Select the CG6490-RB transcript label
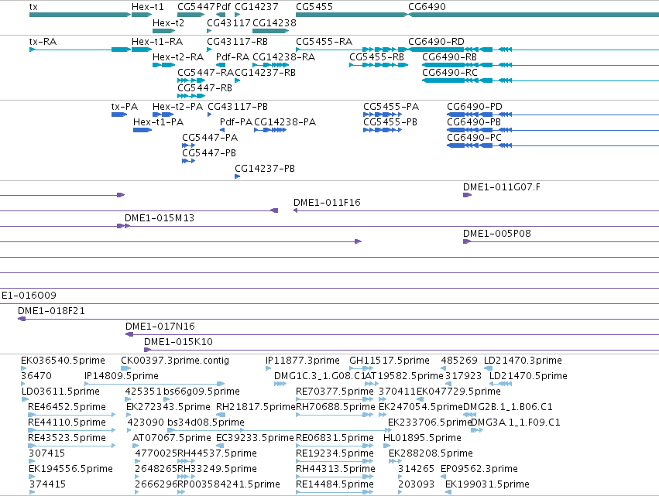The width and height of the screenshot is (659, 496). pyautogui.click(x=449, y=57)
